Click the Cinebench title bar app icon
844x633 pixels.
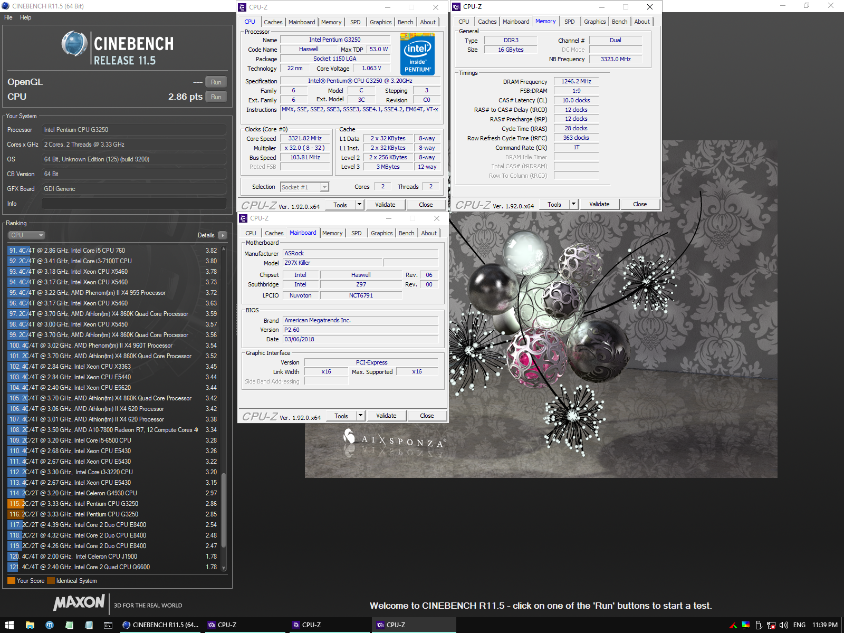tap(6, 6)
